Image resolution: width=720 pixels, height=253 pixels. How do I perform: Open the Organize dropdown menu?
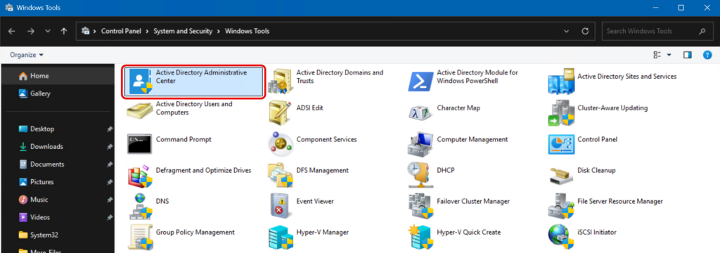[x=27, y=55]
